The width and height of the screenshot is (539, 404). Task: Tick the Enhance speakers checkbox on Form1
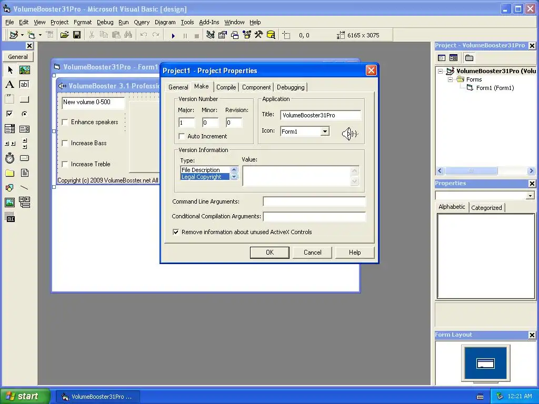[65, 122]
